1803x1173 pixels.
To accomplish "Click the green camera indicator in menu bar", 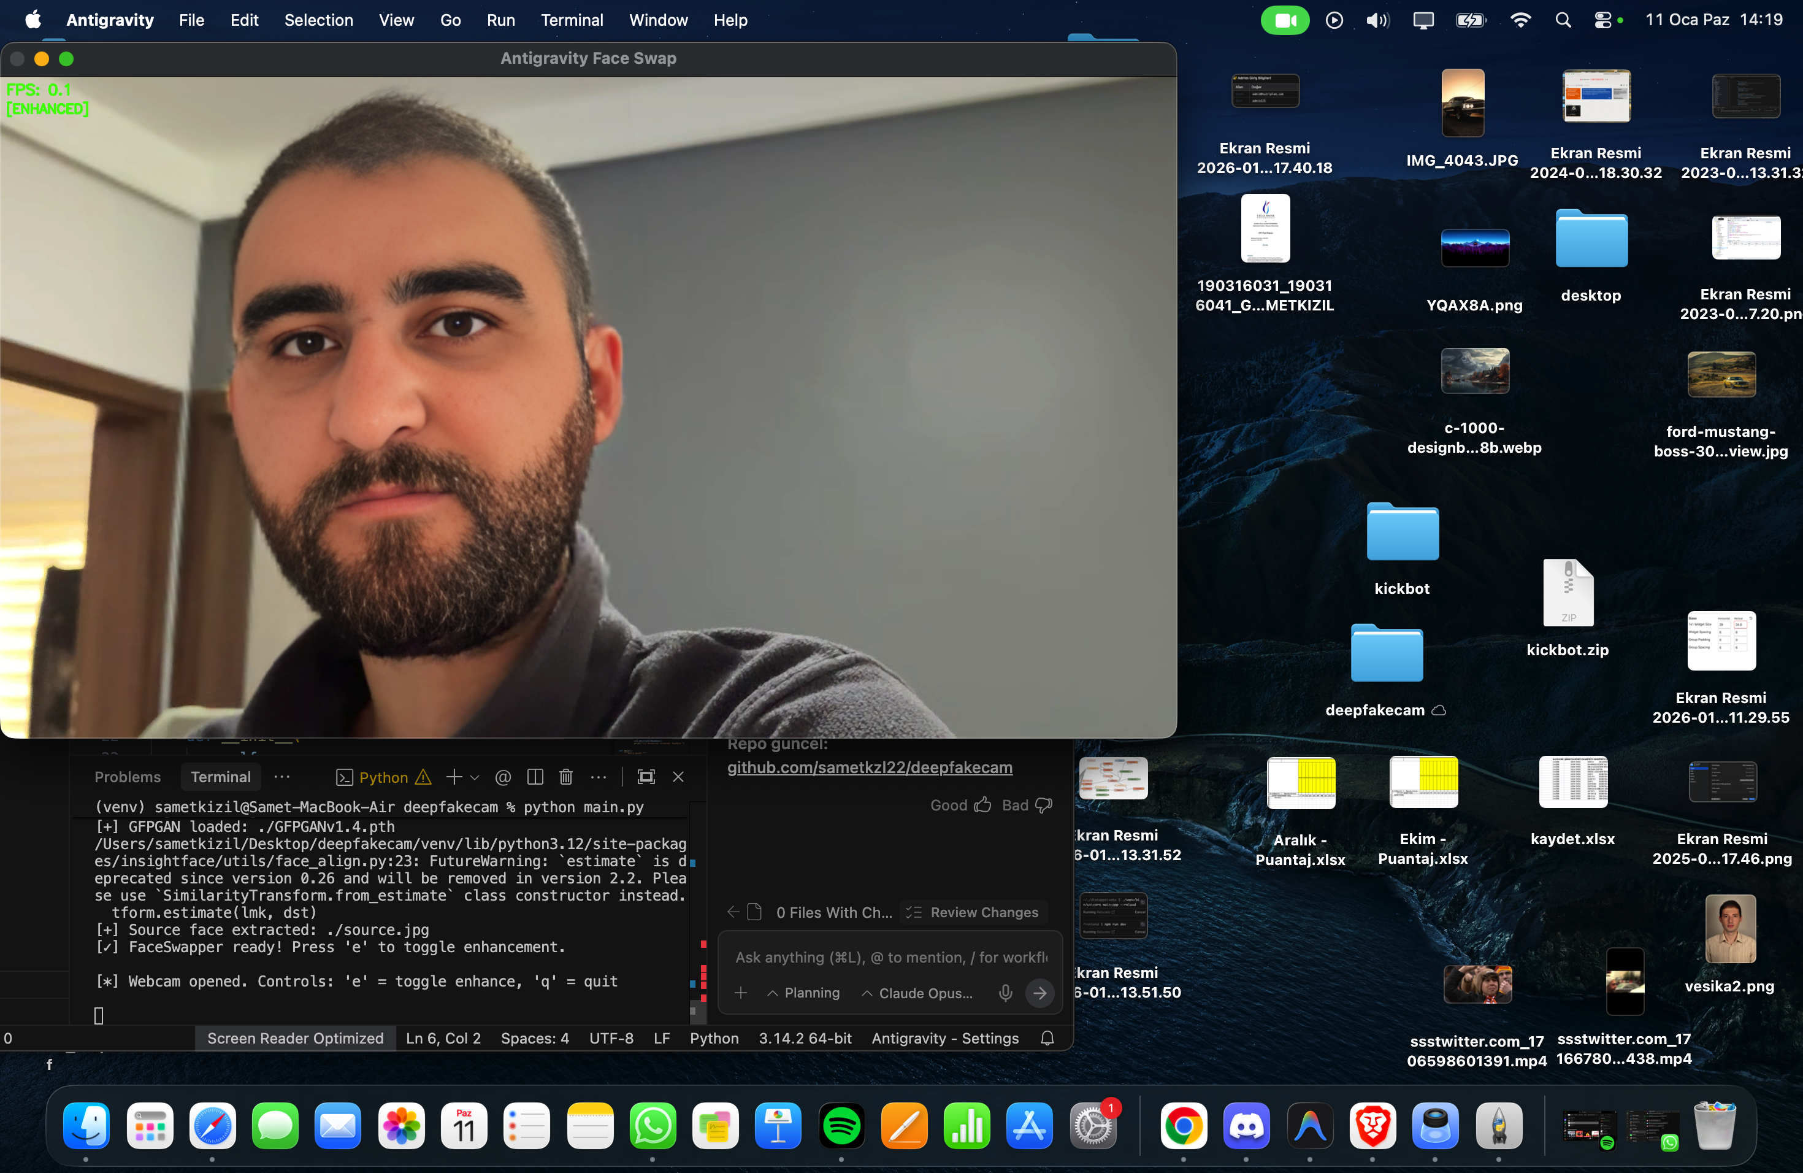I will [1285, 20].
